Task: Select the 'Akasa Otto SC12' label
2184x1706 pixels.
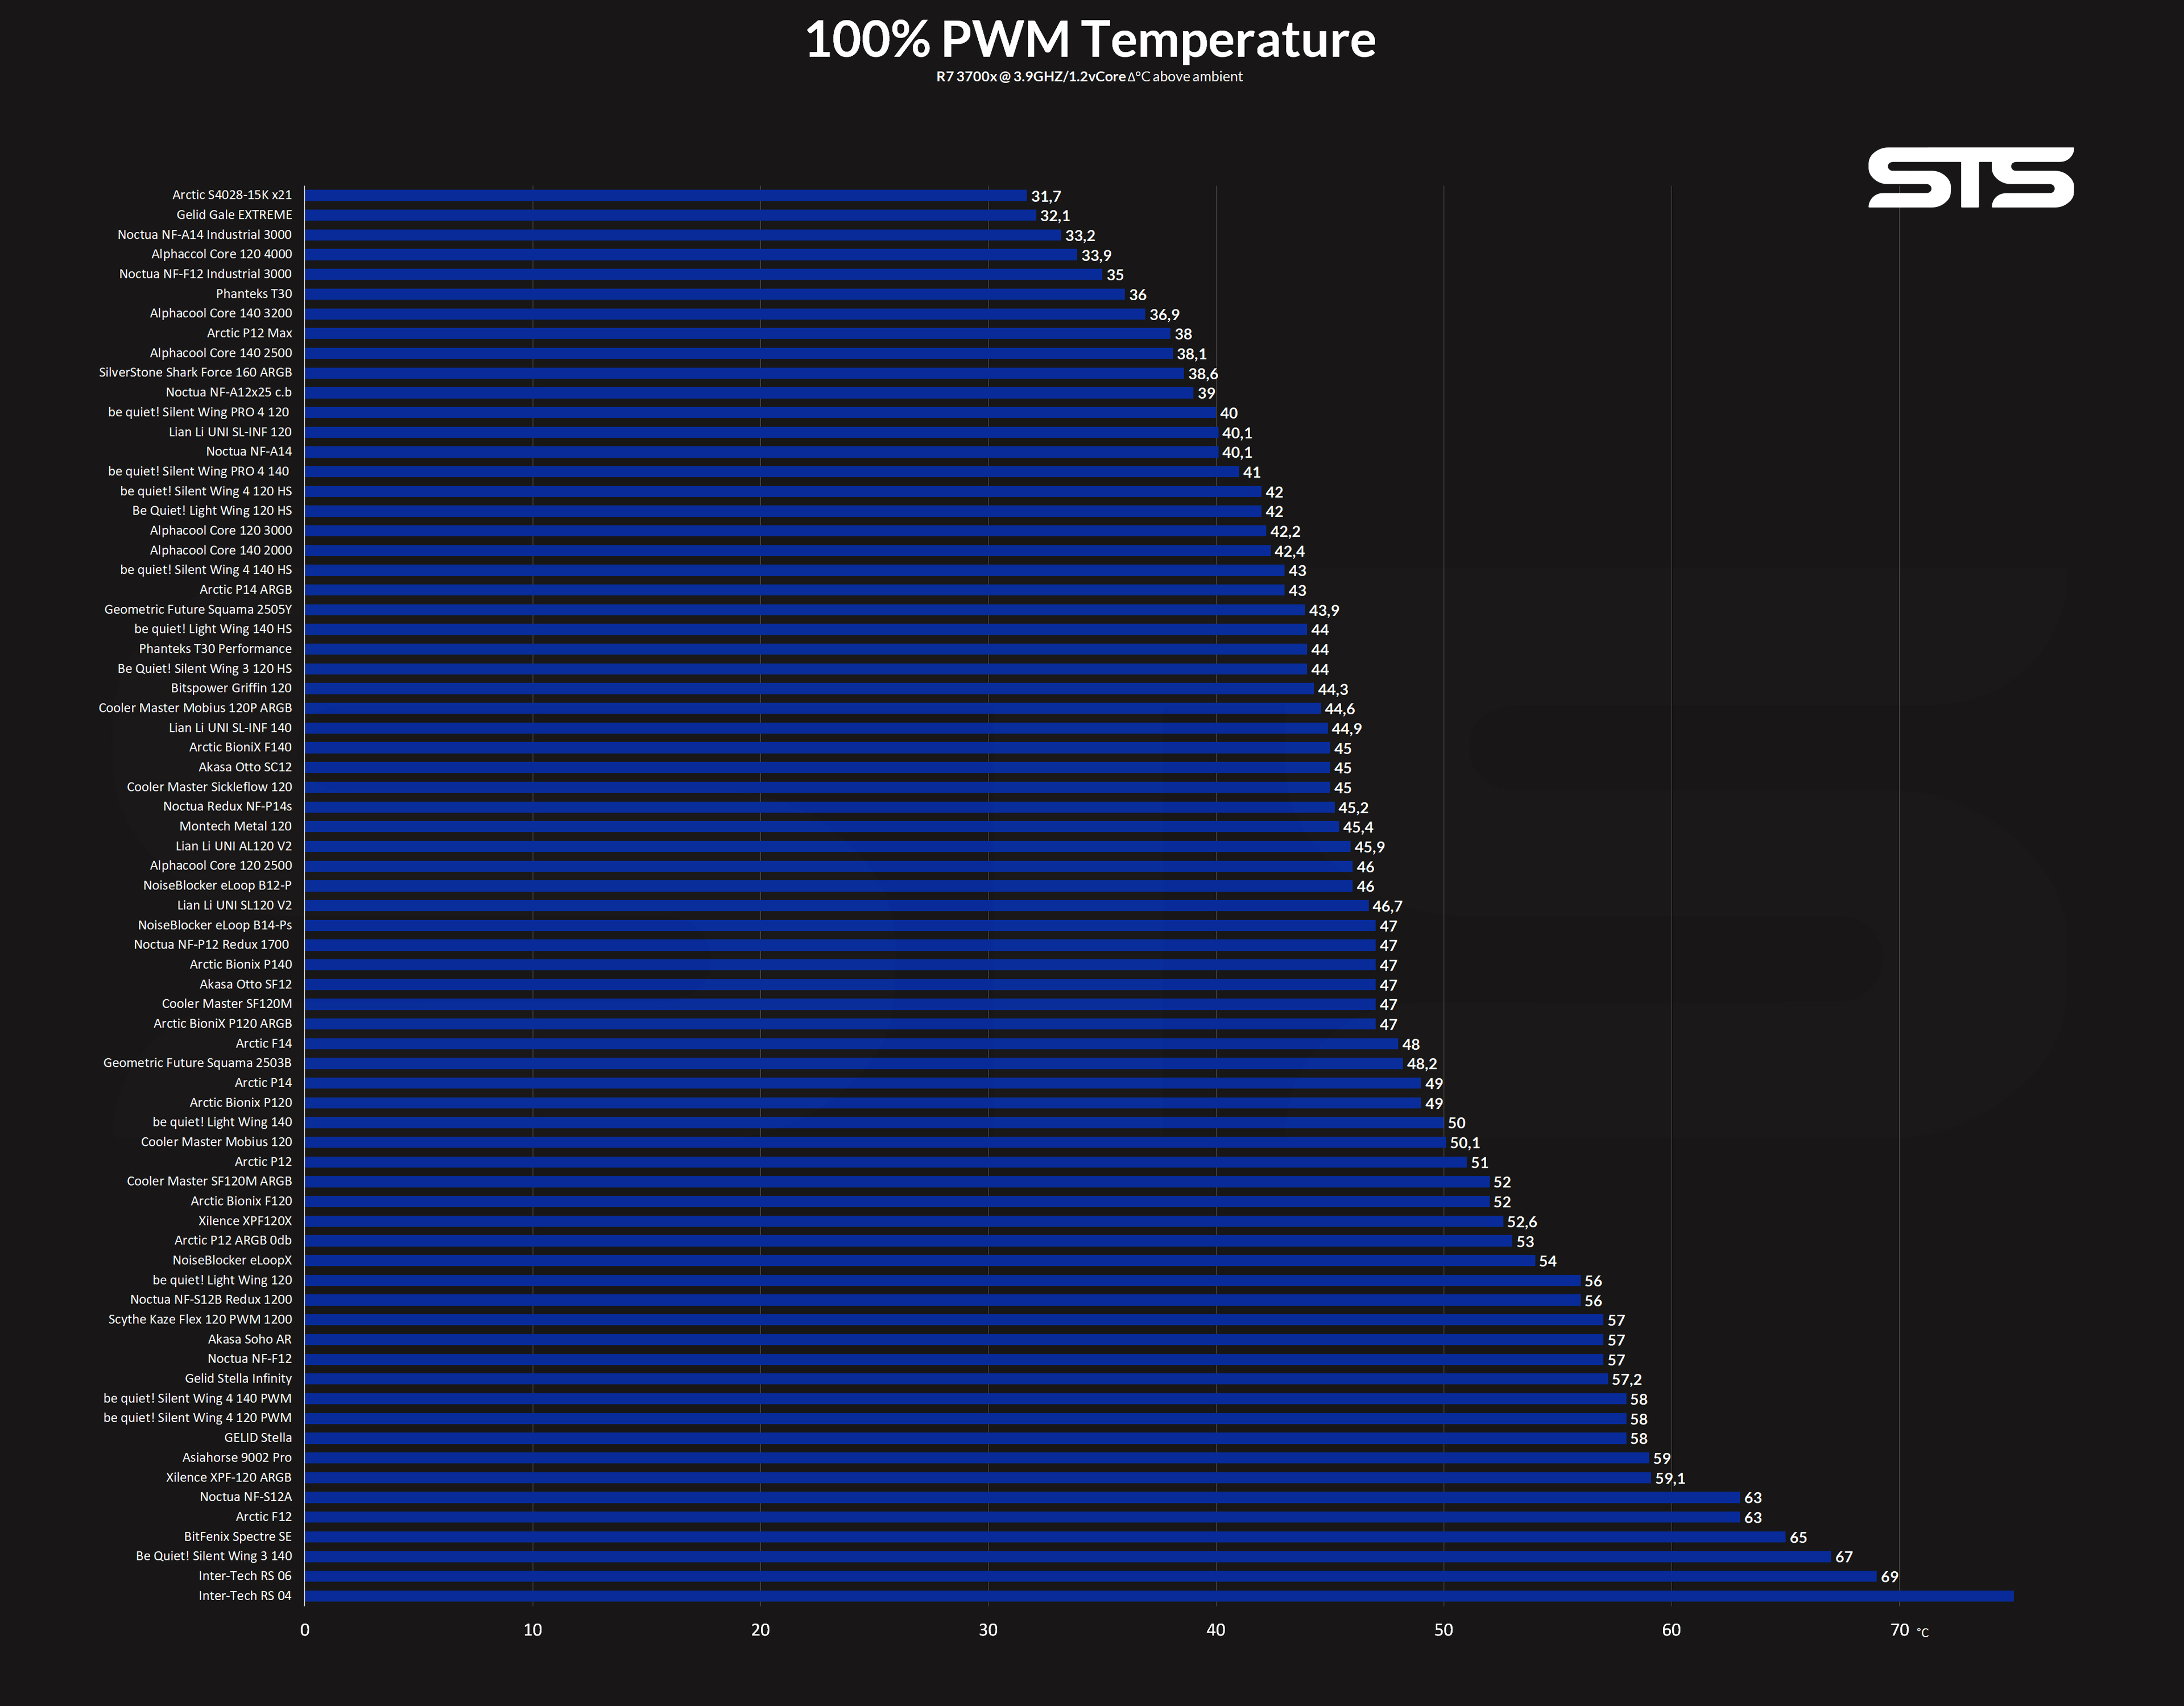Action: pos(246,767)
